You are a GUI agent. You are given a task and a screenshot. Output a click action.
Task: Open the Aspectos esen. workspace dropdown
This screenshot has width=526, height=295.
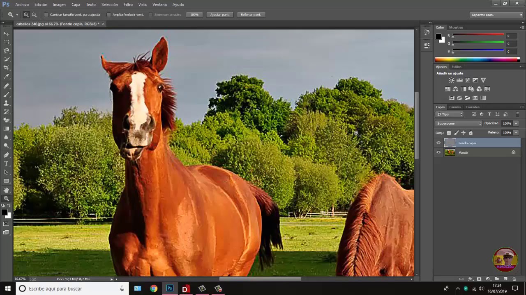[x=496, y=15]
